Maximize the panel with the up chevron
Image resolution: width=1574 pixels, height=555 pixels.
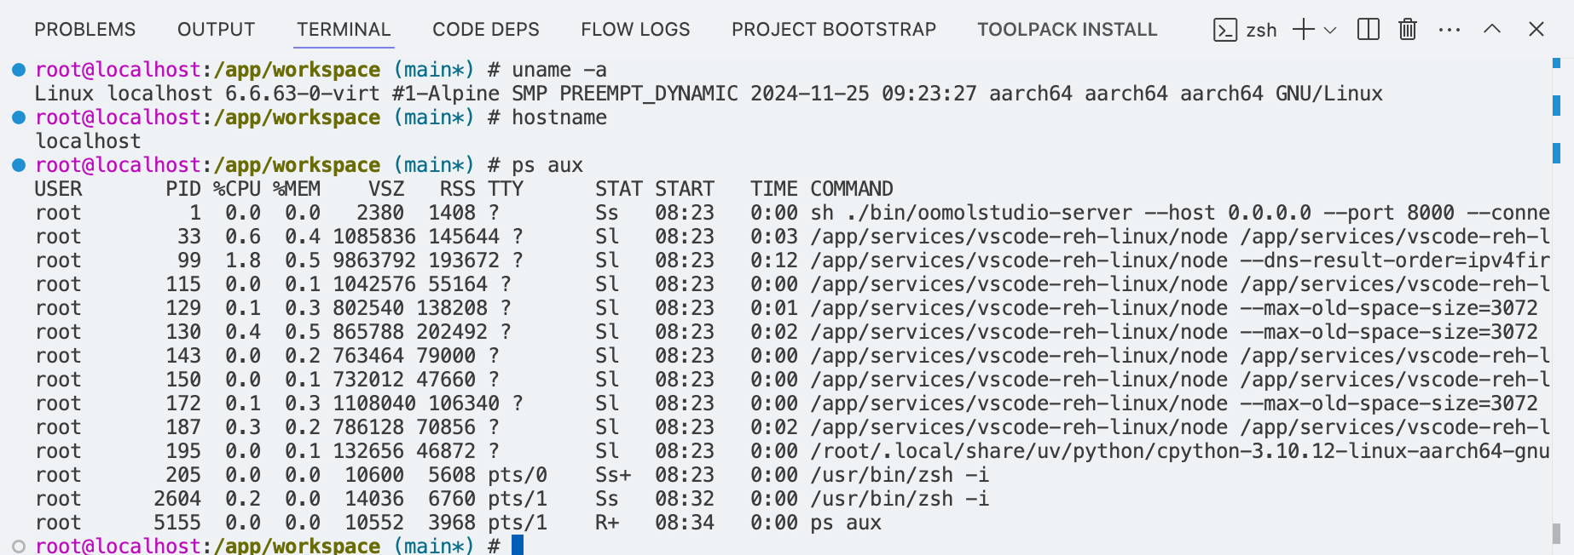1492,30
